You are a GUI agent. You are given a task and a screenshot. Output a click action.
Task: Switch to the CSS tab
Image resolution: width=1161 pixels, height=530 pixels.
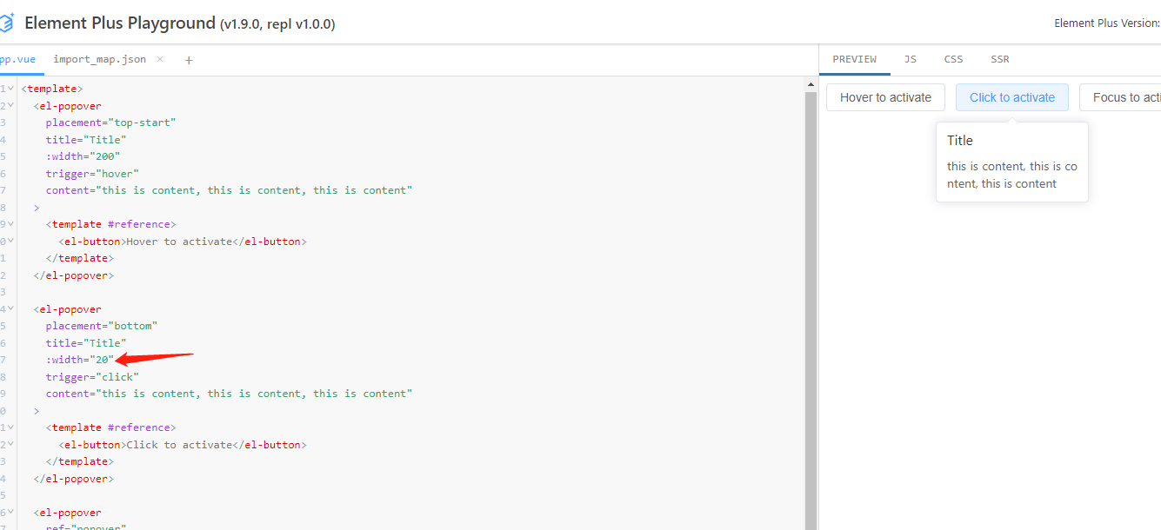953,59
